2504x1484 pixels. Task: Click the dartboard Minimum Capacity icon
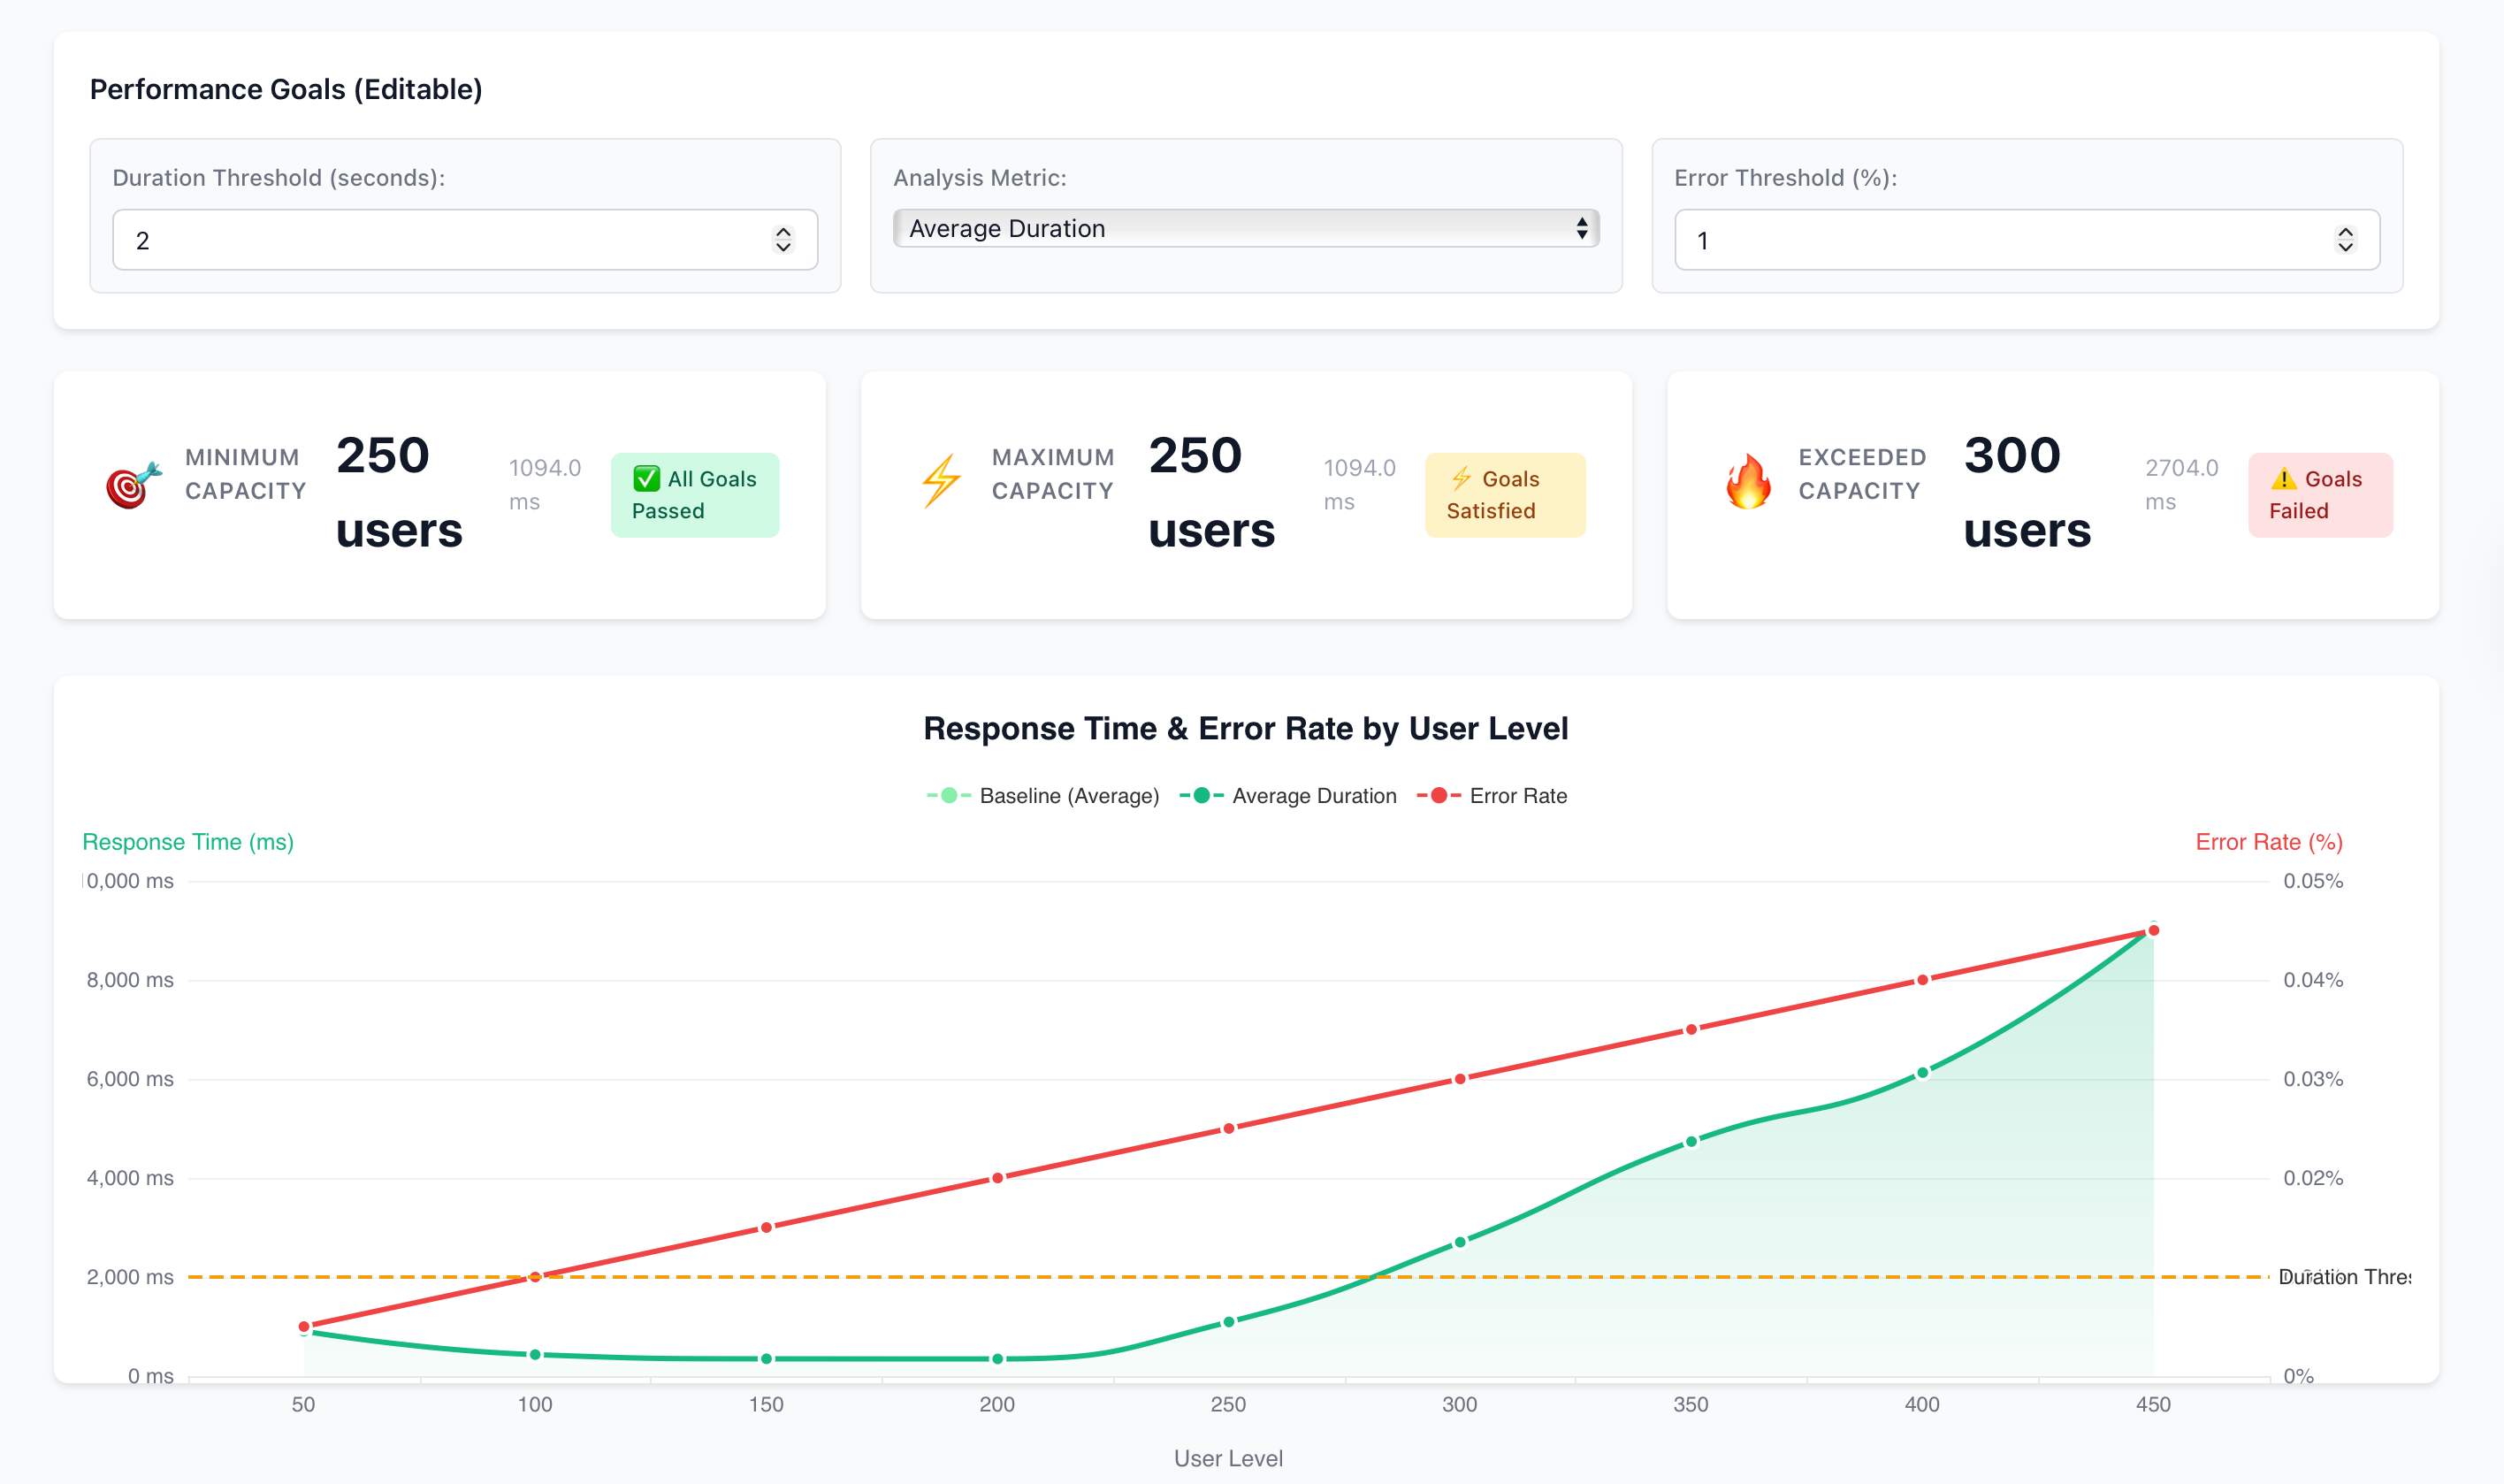pyautogui.click(x=133, y=485)
